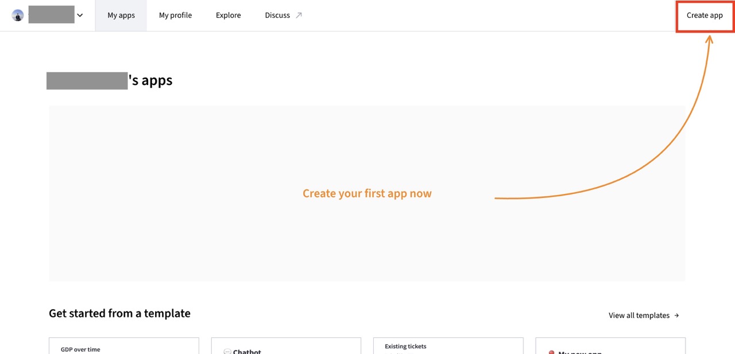Open the My apps tab

click(121, 15)
